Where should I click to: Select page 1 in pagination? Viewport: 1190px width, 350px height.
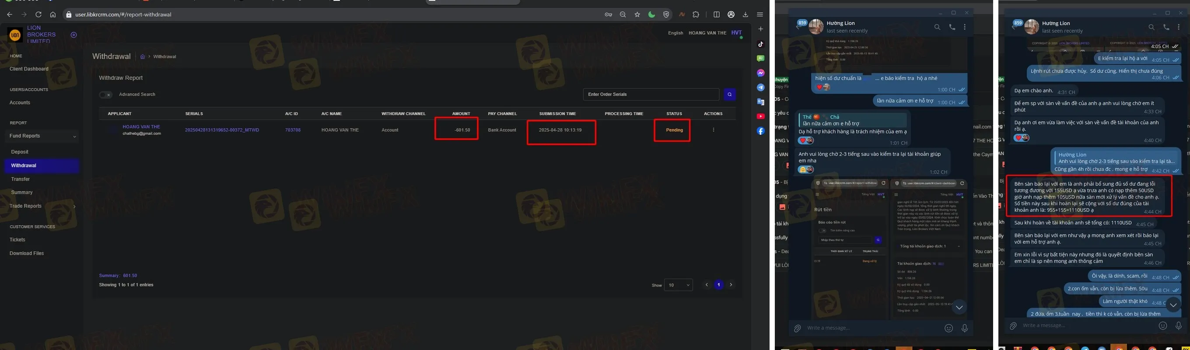click(719, 285)
